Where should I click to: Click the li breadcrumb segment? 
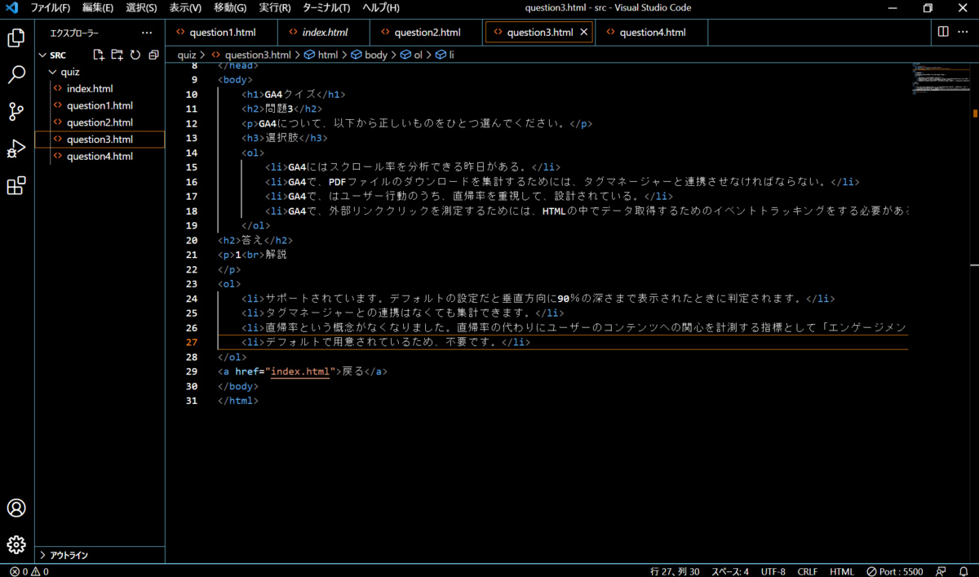pyautogui.click(x=445, y=55)
